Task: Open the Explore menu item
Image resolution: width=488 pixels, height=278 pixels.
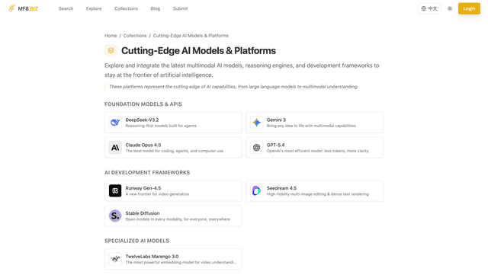Action: (94, 8)
